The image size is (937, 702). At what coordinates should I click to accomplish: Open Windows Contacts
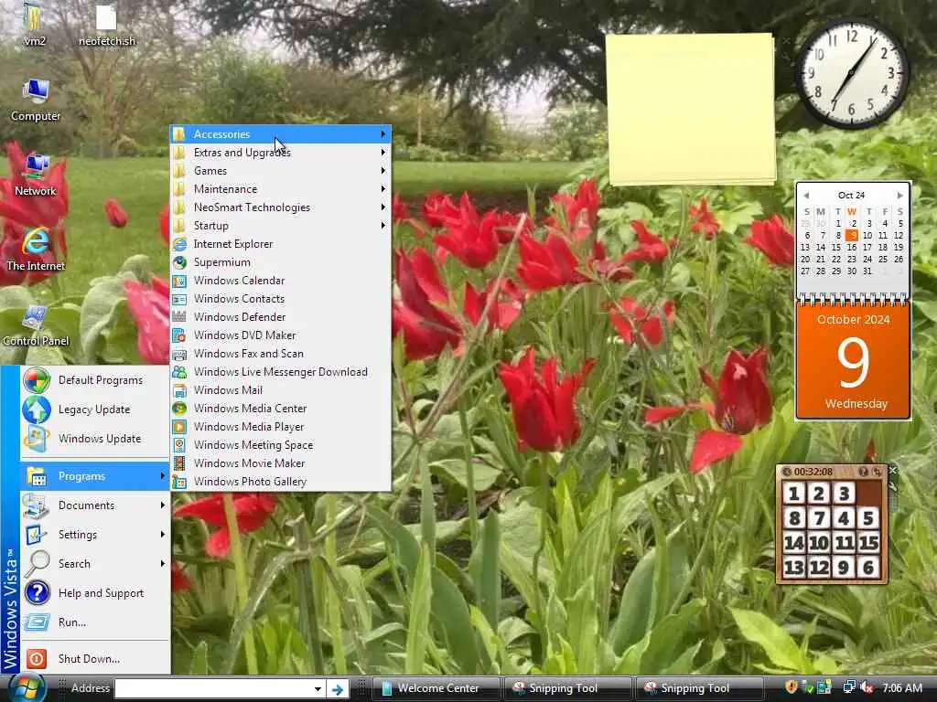tap(281, 299)
